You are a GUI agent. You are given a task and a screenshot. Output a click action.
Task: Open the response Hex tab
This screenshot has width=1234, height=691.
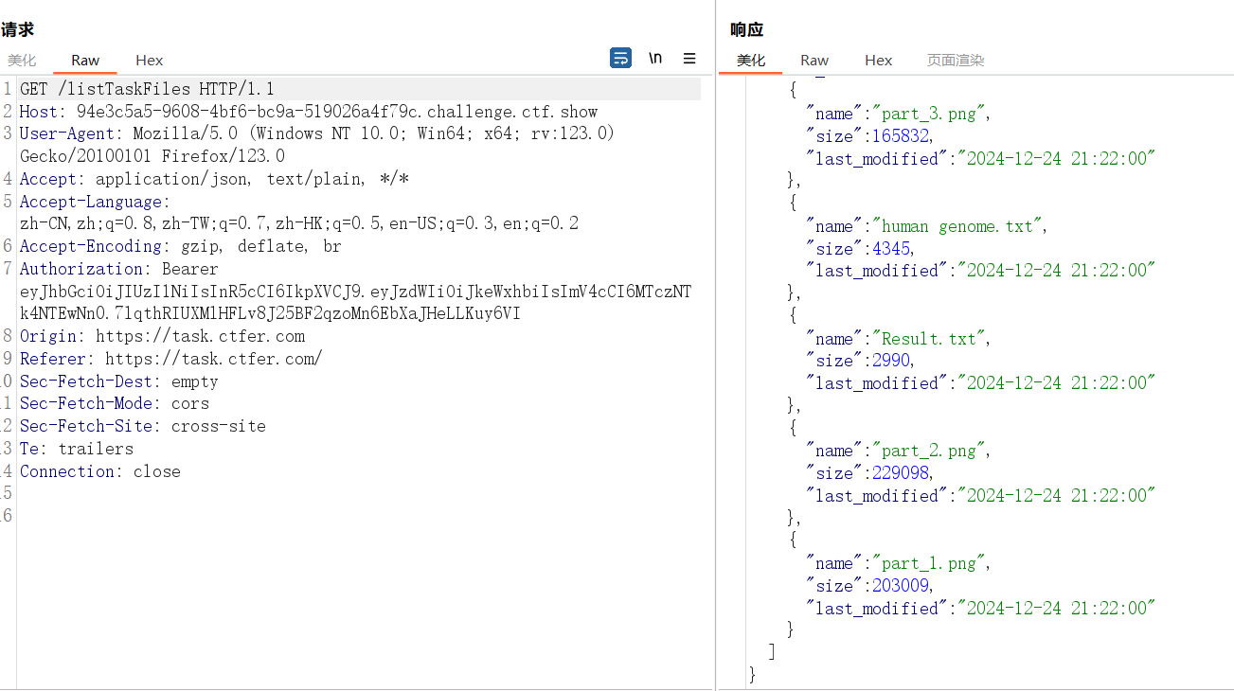point(879,60)
